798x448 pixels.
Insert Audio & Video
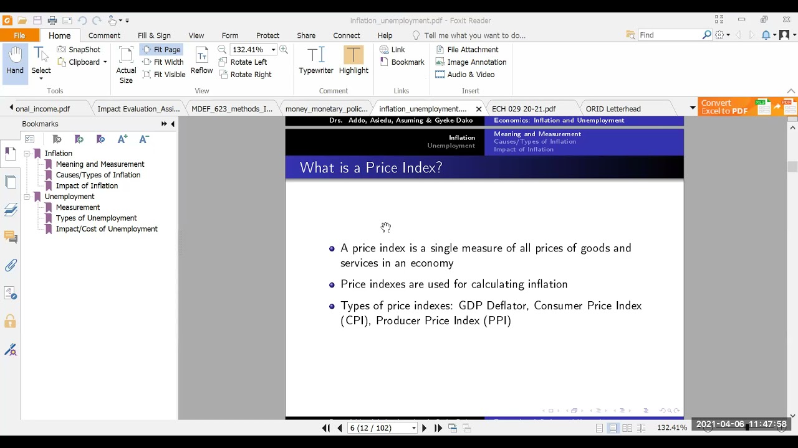(464, 75)
